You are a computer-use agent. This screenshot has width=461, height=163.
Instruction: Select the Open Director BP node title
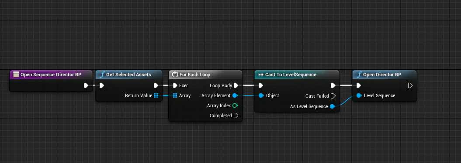pos(382,75)
